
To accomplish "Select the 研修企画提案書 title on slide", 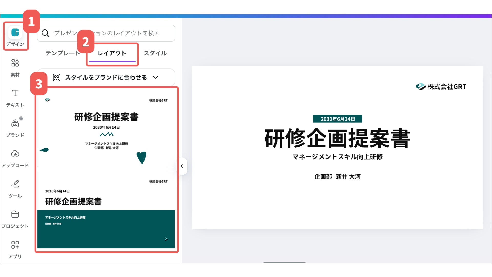I will click(337, 138).
